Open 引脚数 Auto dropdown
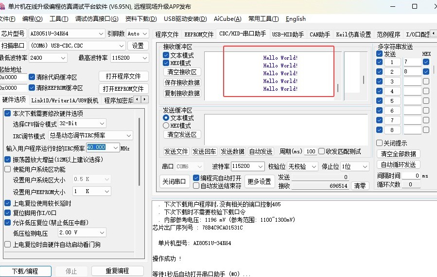The height and width of the screenshot is (277, 437). coord(138,33)
